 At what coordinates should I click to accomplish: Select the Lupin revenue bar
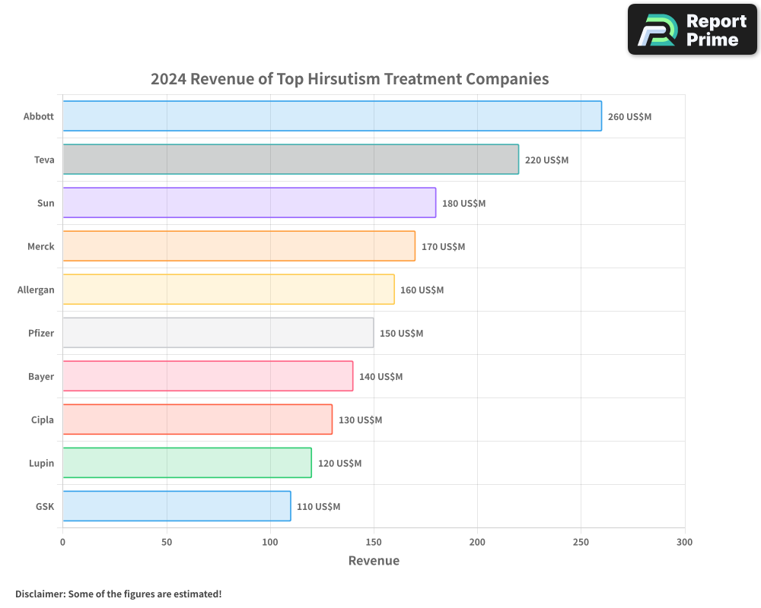186,463
